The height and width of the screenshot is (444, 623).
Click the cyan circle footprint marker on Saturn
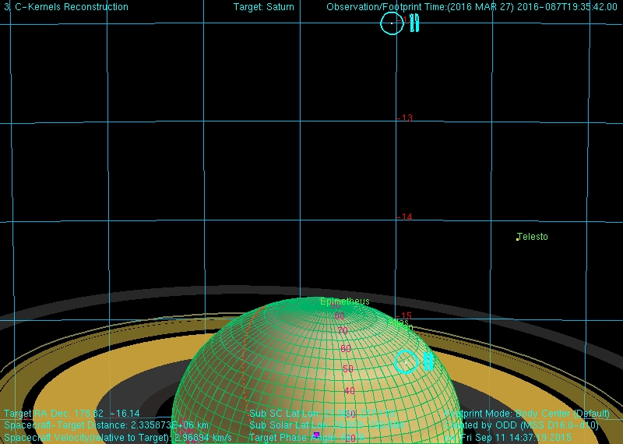click(406, 362)
